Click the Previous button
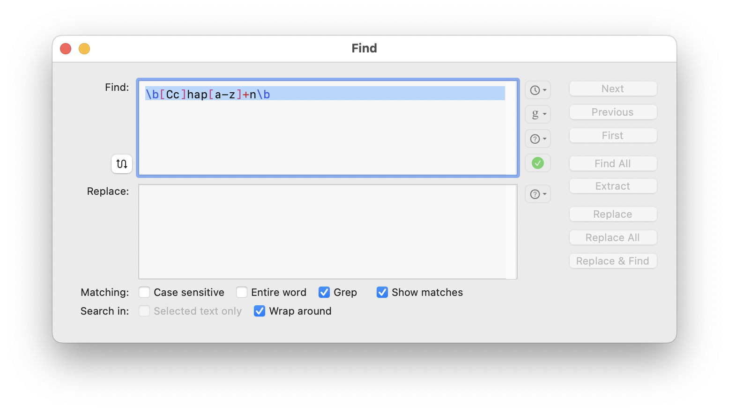 pos(613,112)
